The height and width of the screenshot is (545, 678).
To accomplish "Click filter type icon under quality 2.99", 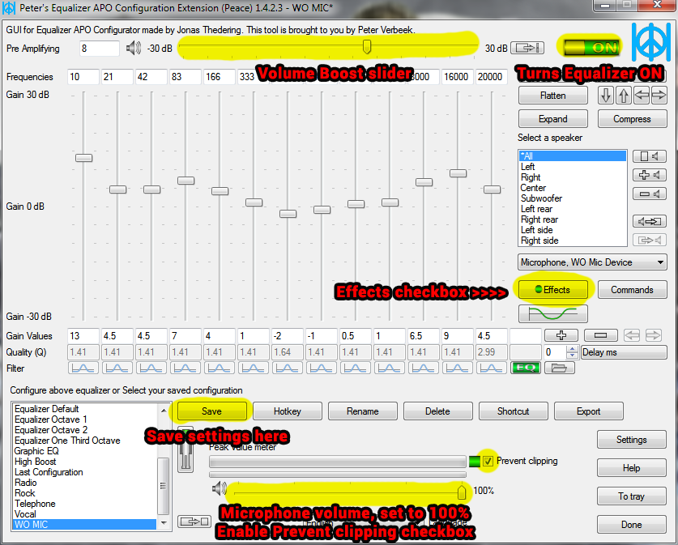I will (x=491, y=368).
